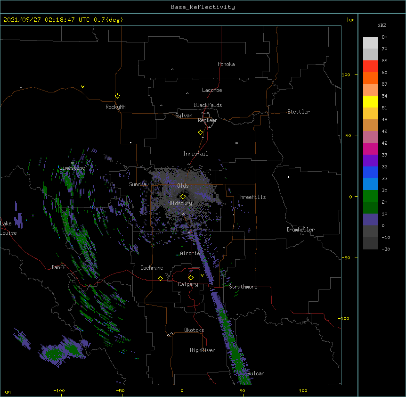Click the Blackfalds town label
This screenshot has width=406, height=397.
coord(208,105)
